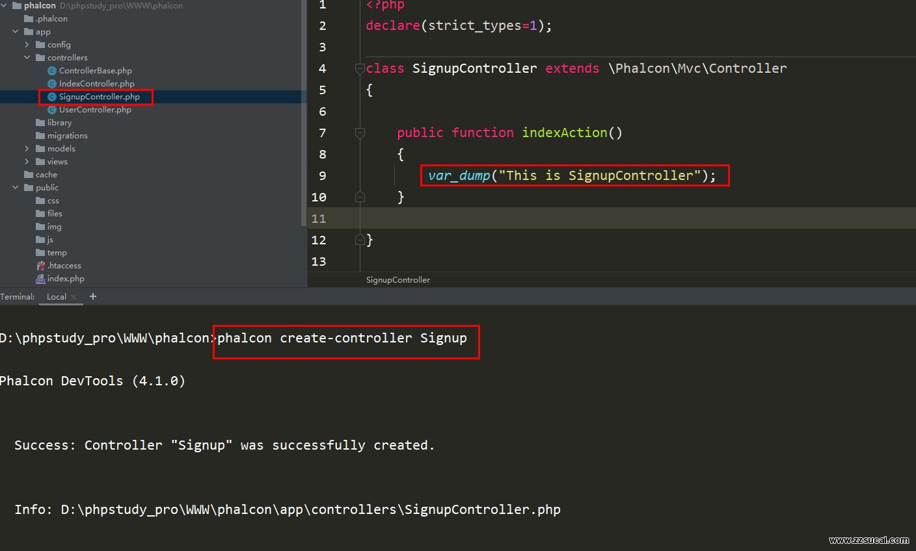Click the .htaccess file icon
Image resolution: width=916 pixels, height=551 pixels.
click(40, 266)
